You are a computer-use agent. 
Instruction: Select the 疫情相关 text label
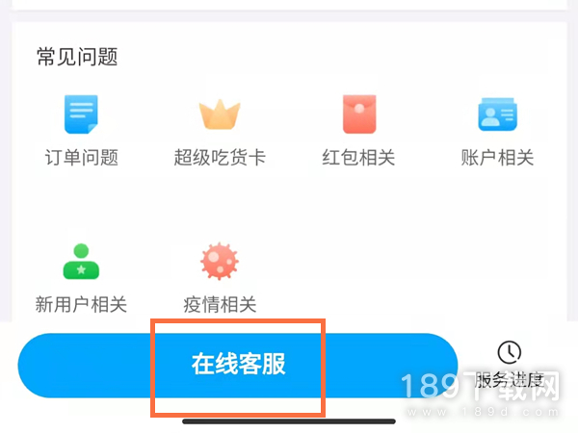[220, 304]
